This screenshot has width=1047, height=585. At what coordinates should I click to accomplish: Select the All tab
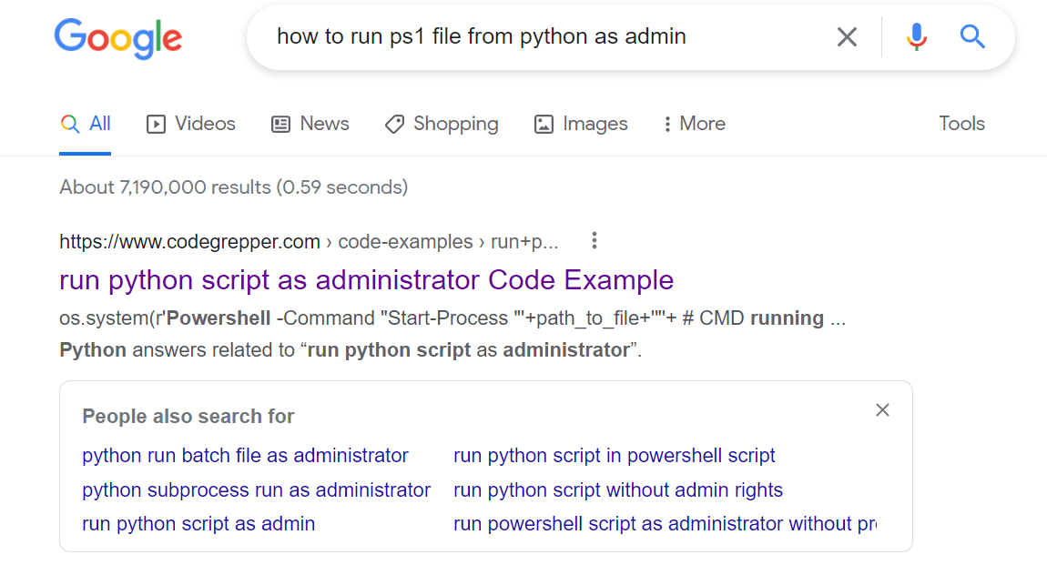coord(86,124)
